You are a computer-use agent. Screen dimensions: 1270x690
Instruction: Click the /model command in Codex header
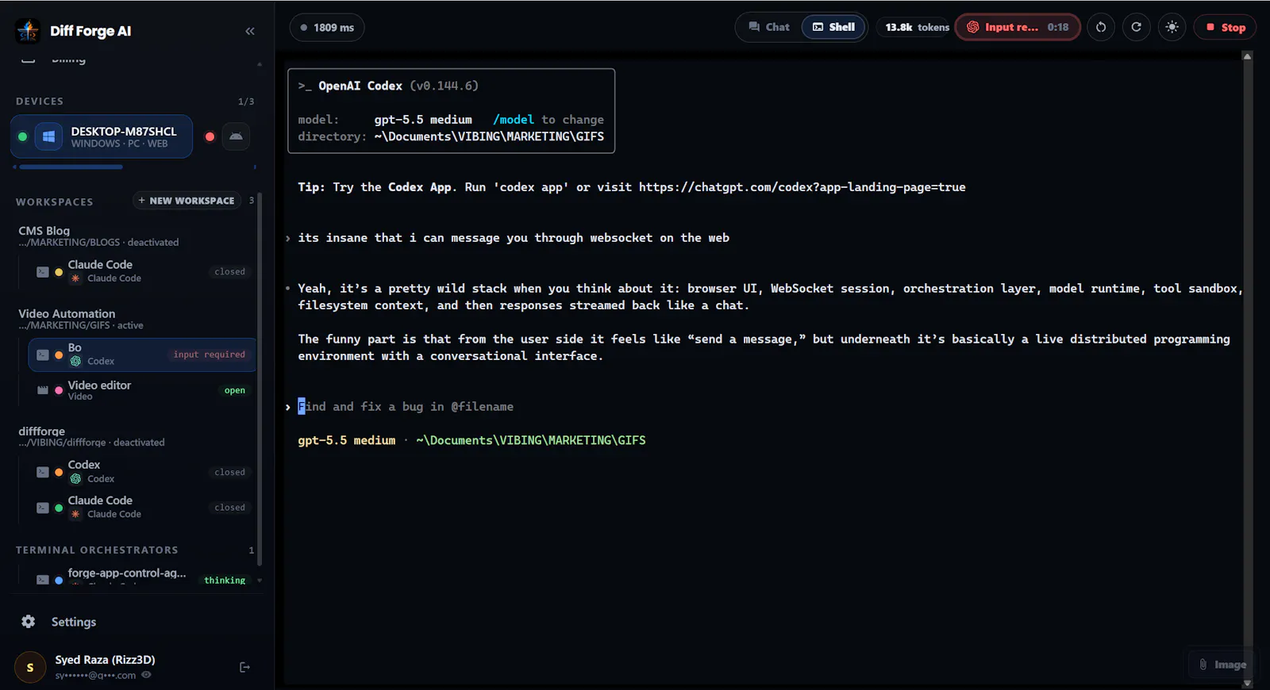[x=514, y=120]
